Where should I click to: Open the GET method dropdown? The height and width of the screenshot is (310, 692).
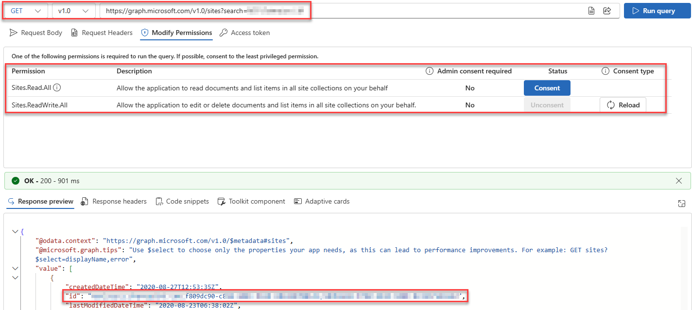(x=26, y=11)
